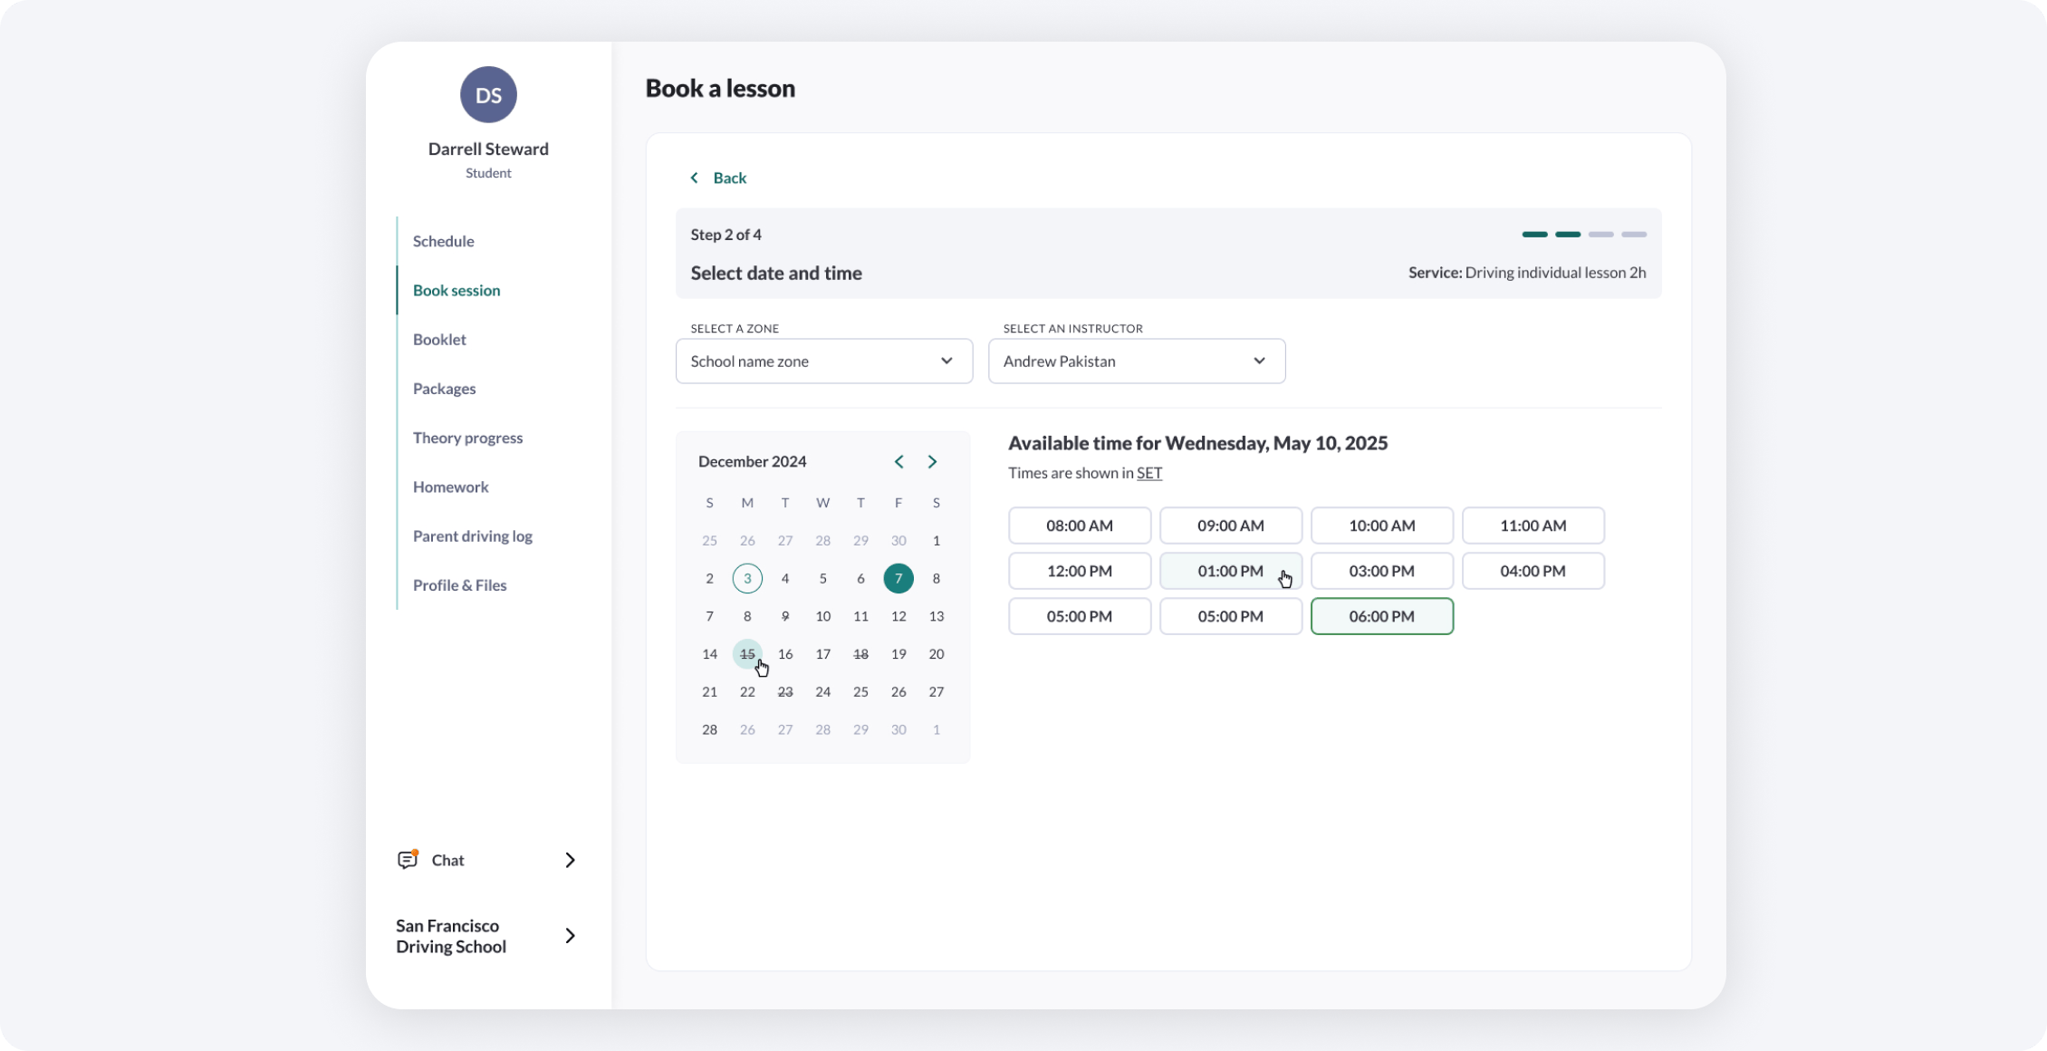Choose the 10:00 AM time slot
This screenshot has width=2047, height=1051.
tap(1382, 525)
